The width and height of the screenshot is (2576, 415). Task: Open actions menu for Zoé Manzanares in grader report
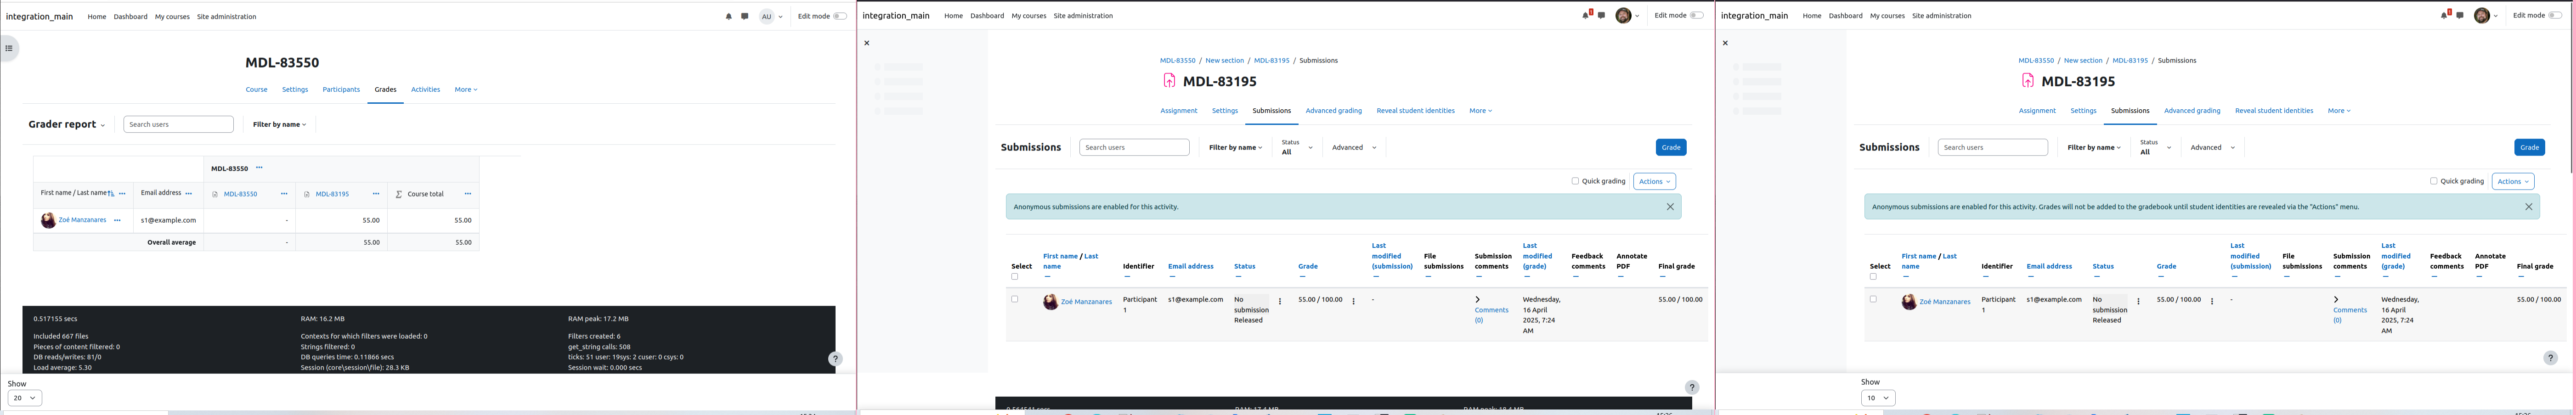[117, 220]
